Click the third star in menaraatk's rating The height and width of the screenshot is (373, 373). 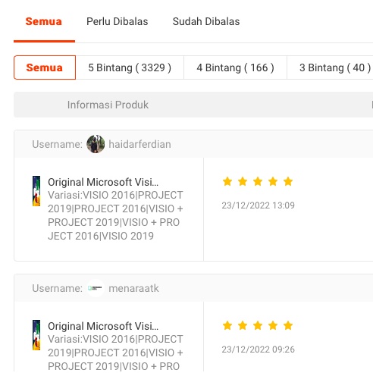click(x=258, y=325)
